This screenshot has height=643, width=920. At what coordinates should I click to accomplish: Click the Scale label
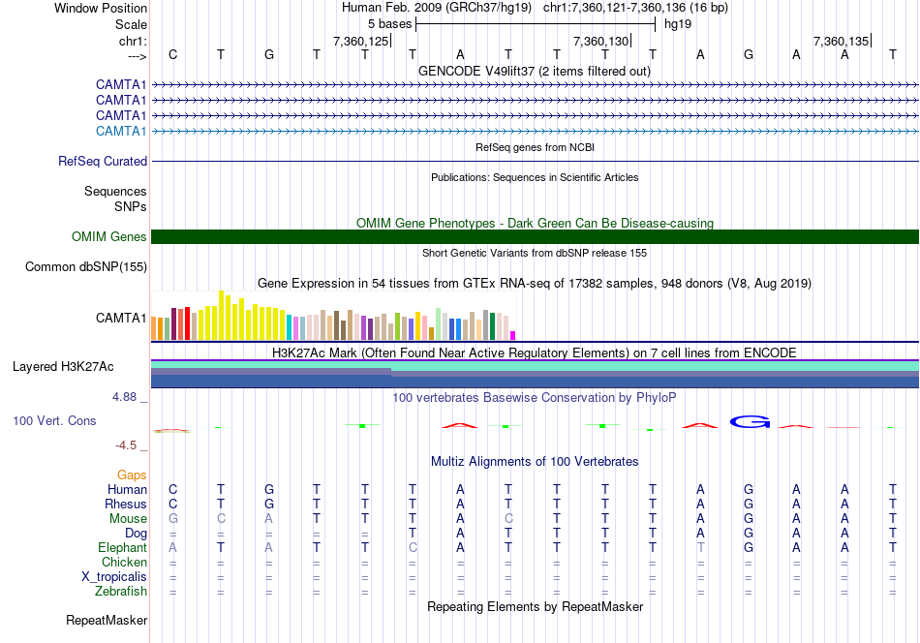click(x=131, y=24)
